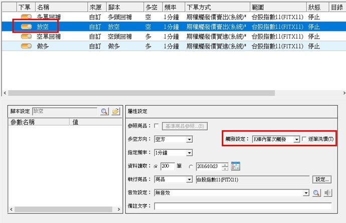Screen dimensions: 346x223
Task: Check the 參照商品 checkbox
Action: 157,126
